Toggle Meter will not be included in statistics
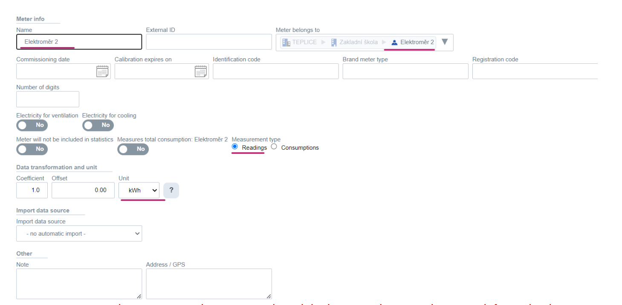The width and height of the screenshot is (622, 305). pyautogui.click(x=32, y=149)
